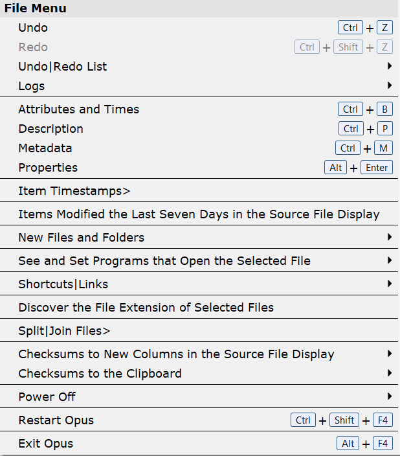Open Attributes and Times

(x=78, y=109)
